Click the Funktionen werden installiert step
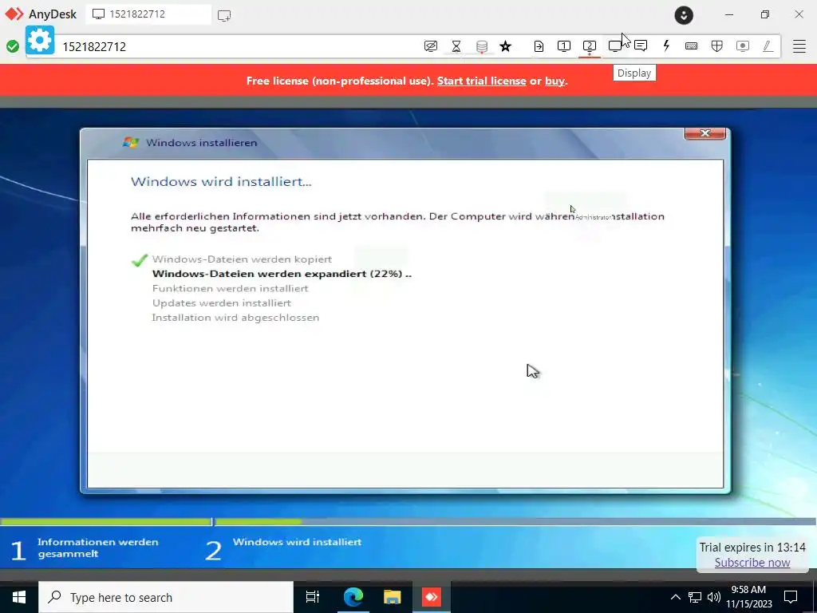 pos(231,288)
